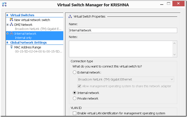This screenshot has height=117, width=187.
Task: Collapse the Virtual Switches section chevron
Action: [x=7, y=15]
